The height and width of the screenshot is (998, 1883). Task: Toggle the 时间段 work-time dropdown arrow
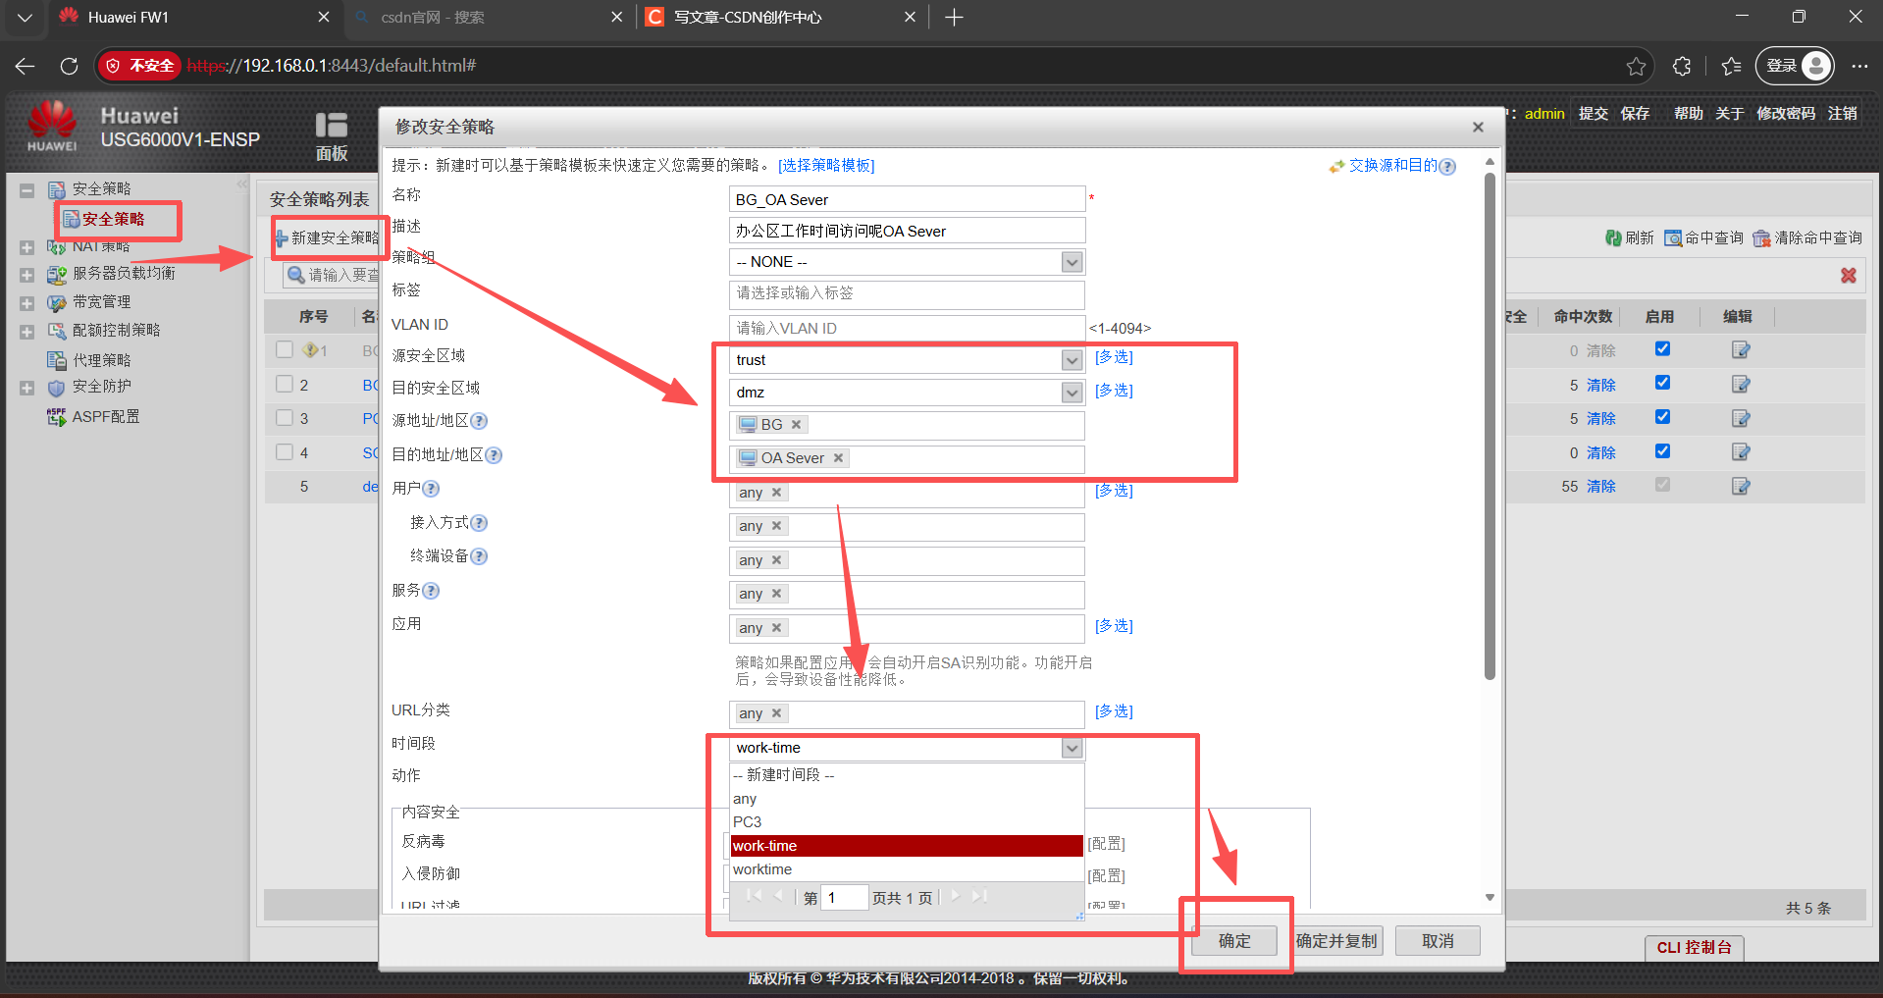1072,748
